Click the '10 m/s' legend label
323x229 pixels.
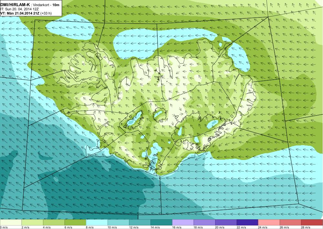pyautogui.click(x=112, y=227)
